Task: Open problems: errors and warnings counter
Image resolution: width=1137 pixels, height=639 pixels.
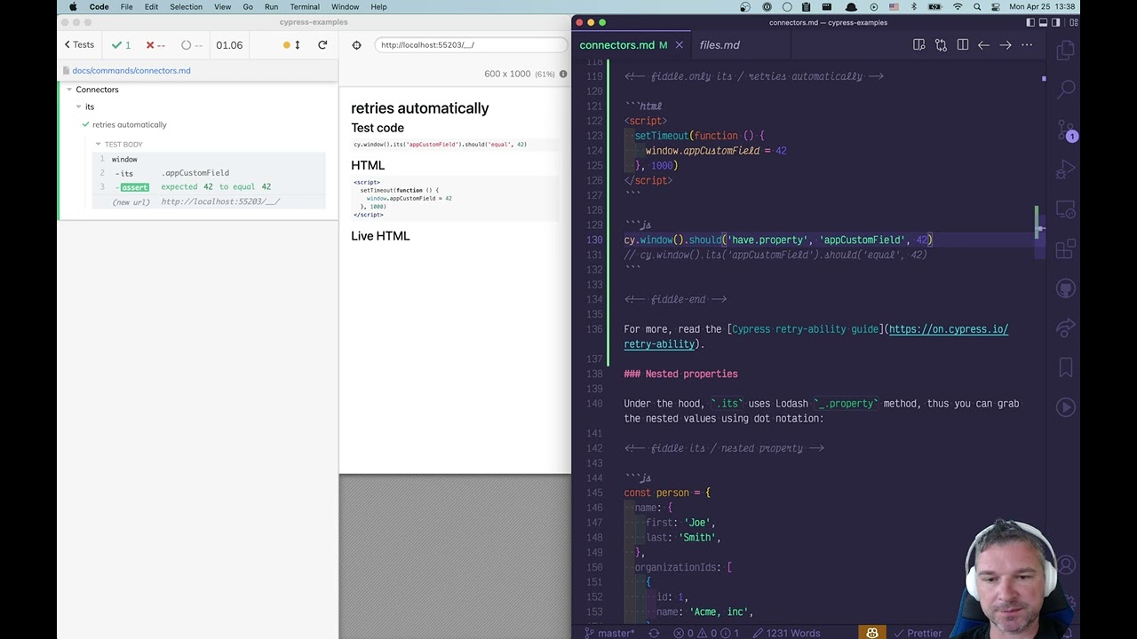Action: [x=706, y=633]
